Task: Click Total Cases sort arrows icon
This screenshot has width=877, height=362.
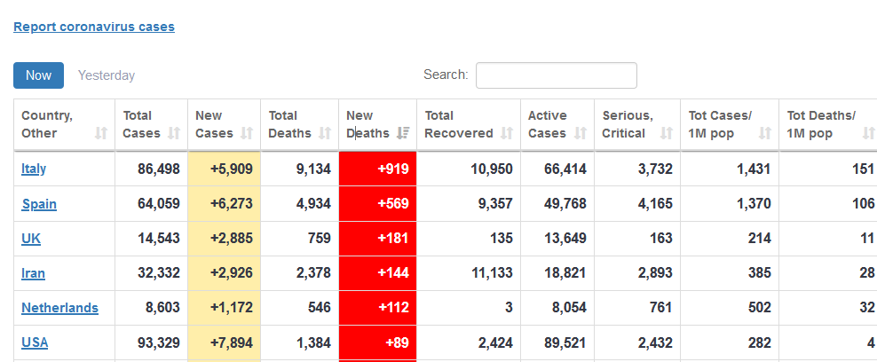Action: pyautogui.click(x=174, y=133)
